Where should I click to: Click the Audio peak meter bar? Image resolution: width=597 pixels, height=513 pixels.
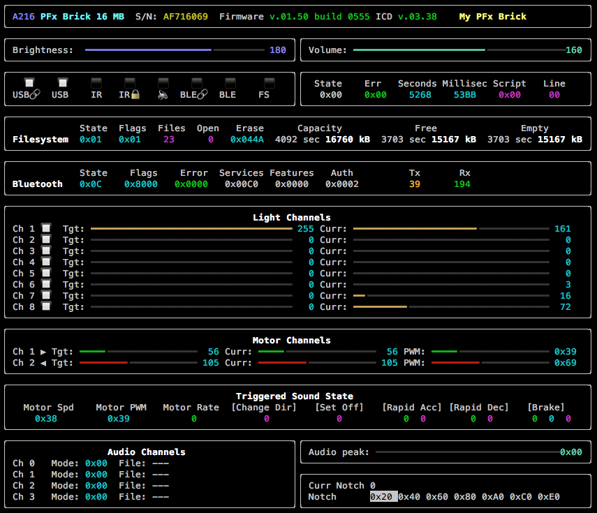click(468, 452)
